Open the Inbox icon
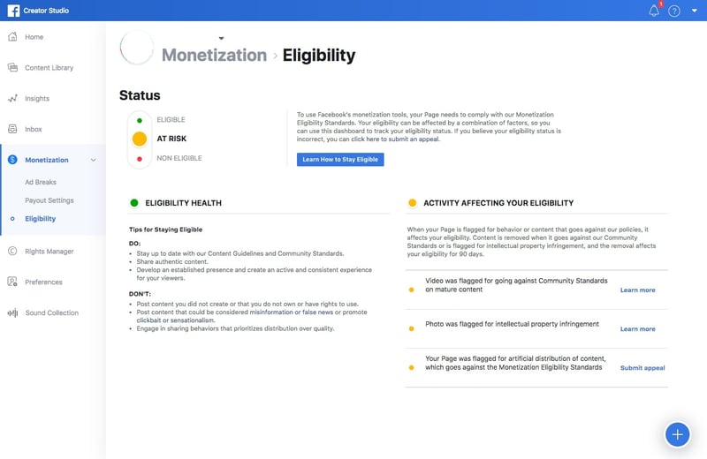The width and height of the screenshot is (707, 459). tap(12, 130)
